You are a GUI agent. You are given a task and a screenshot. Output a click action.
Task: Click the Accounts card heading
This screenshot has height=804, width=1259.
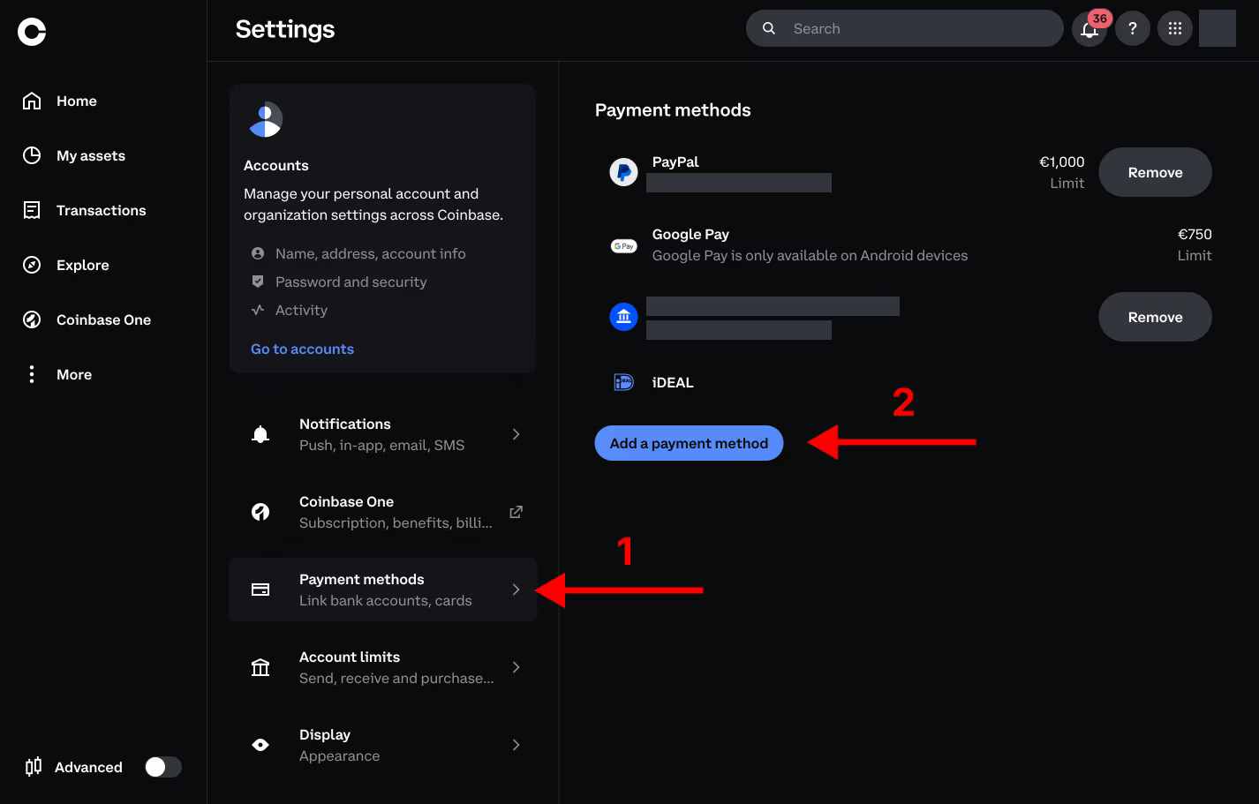pos(276,165)
